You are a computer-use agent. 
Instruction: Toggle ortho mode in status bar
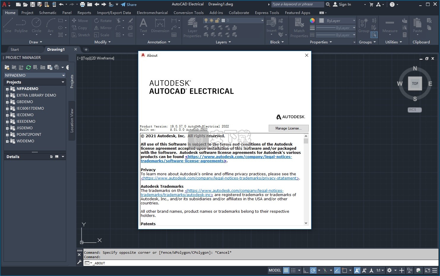(x=306, y=270)
